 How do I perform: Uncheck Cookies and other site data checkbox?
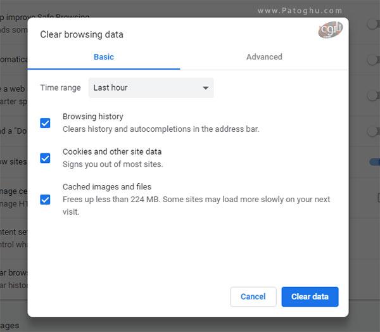click(45, 158)
